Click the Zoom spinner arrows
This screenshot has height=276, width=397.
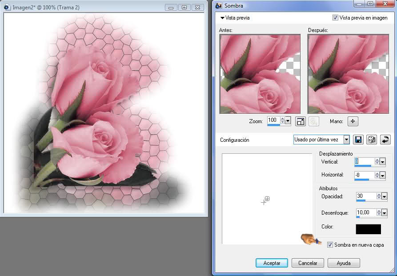(283, 120)
